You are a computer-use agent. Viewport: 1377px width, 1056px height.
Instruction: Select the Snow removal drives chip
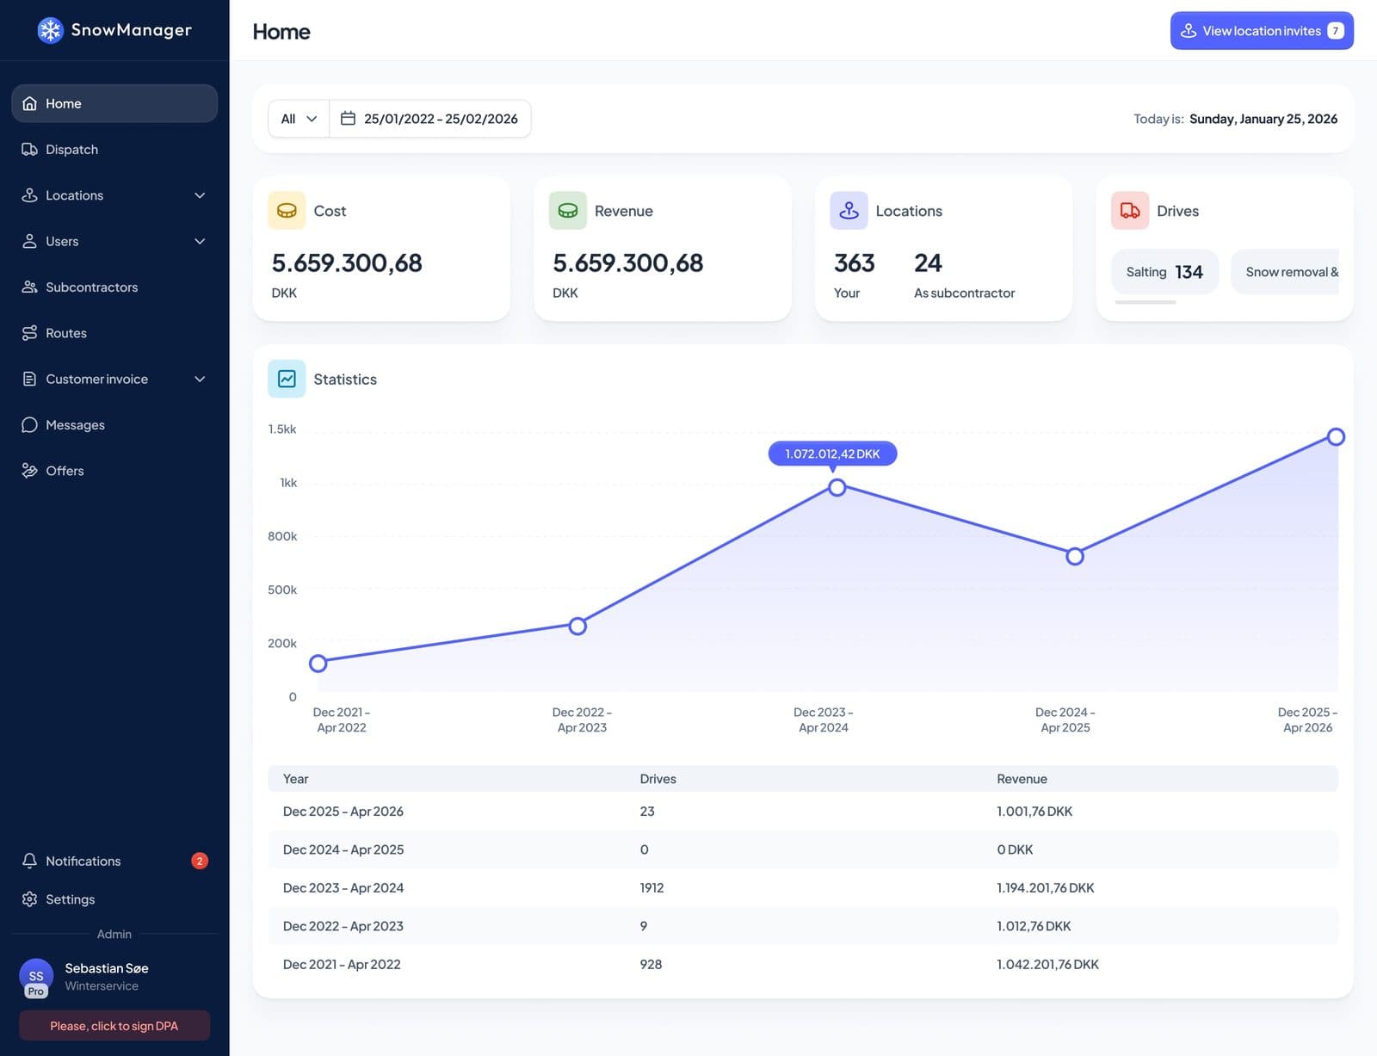[x=1286, y=272]
